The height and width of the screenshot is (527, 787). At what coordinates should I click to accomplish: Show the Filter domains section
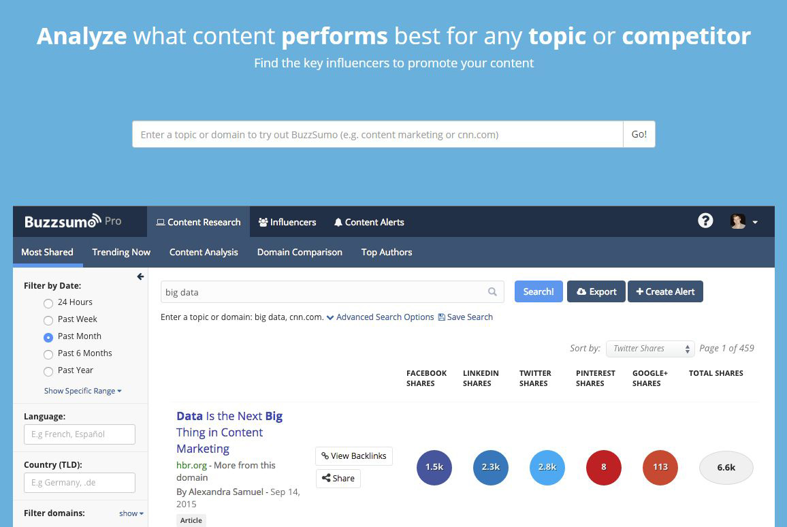click(131, 513)
